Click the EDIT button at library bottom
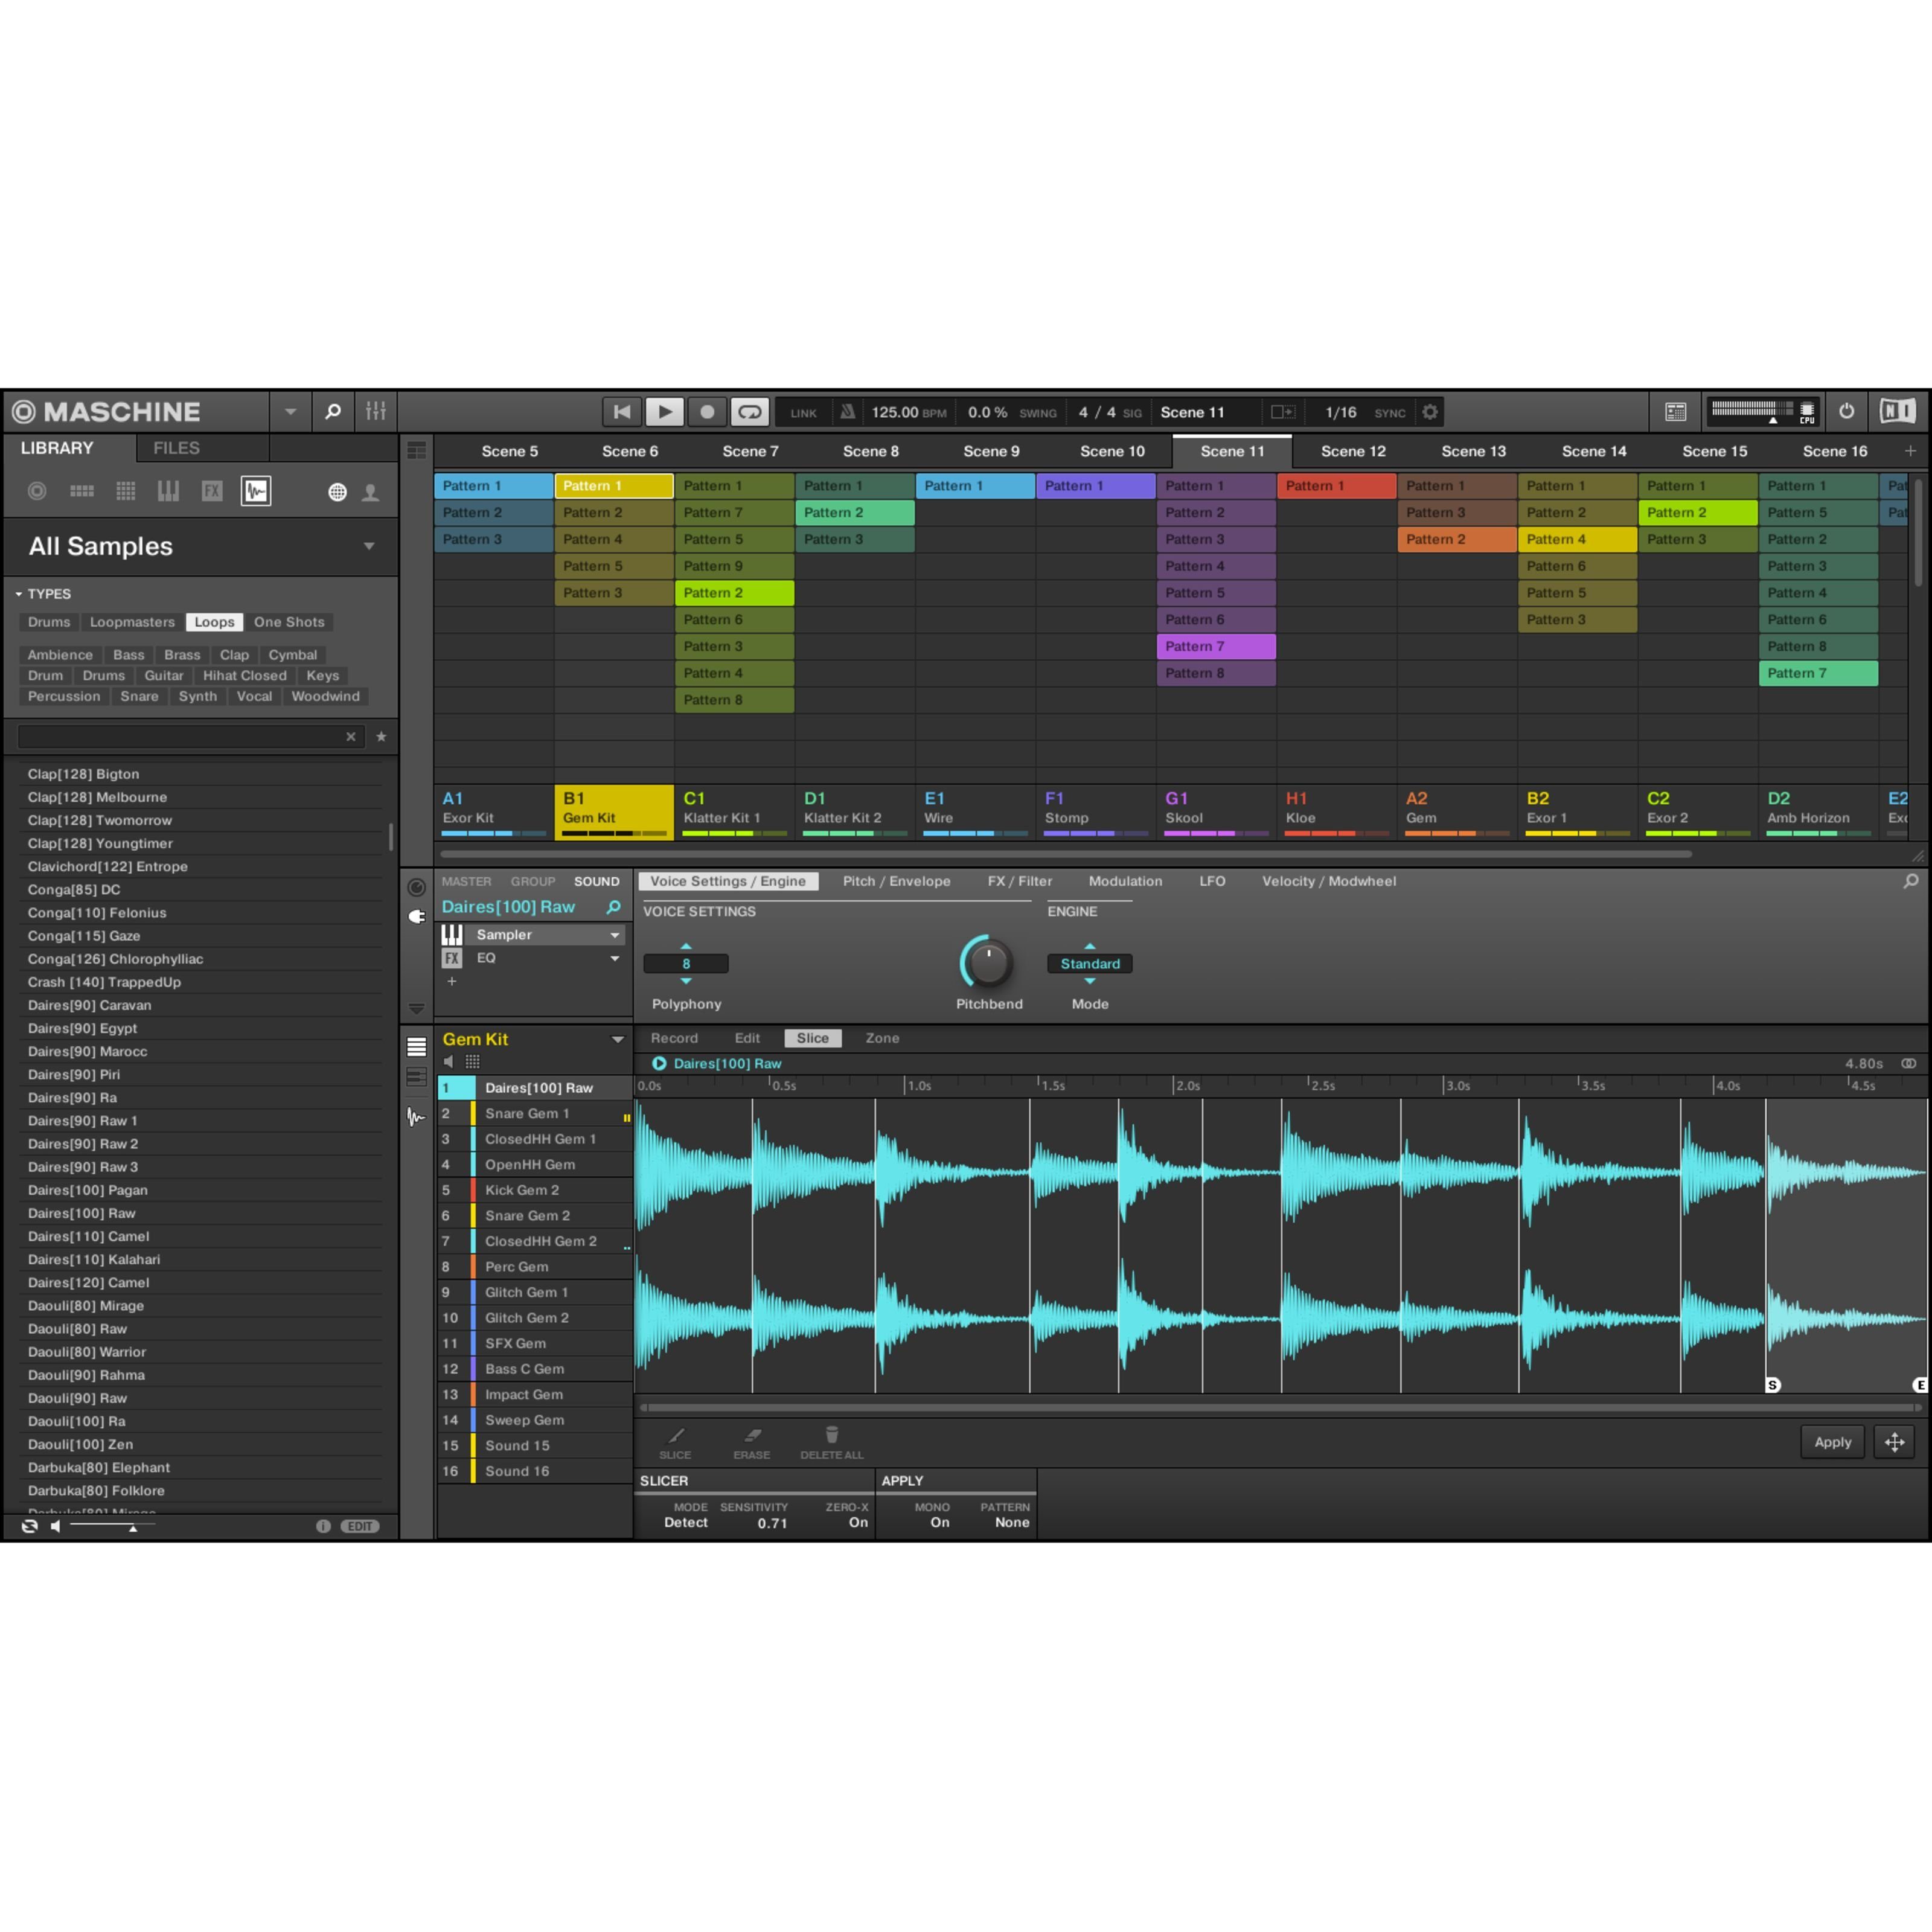The width and height of the screenshot is (1932, 1932). (361, 1526)
